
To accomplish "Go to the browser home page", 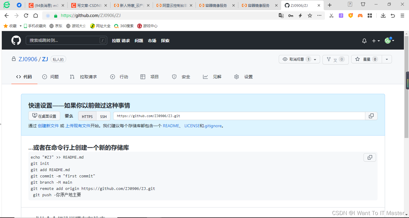I will click(x=36, y=16).
